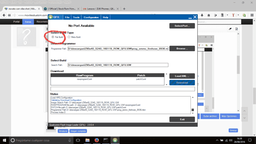The image size is (256, 144).
Task: Click the QFIL logo icon
Action: pyautogui.click(x=51, y=17)
